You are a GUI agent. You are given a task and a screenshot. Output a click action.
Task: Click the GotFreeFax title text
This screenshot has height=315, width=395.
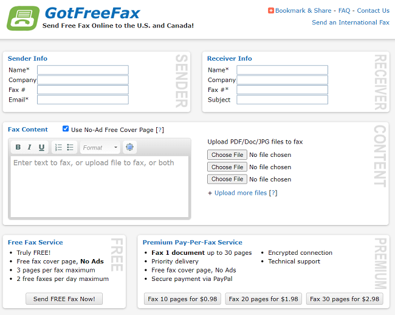92,13
